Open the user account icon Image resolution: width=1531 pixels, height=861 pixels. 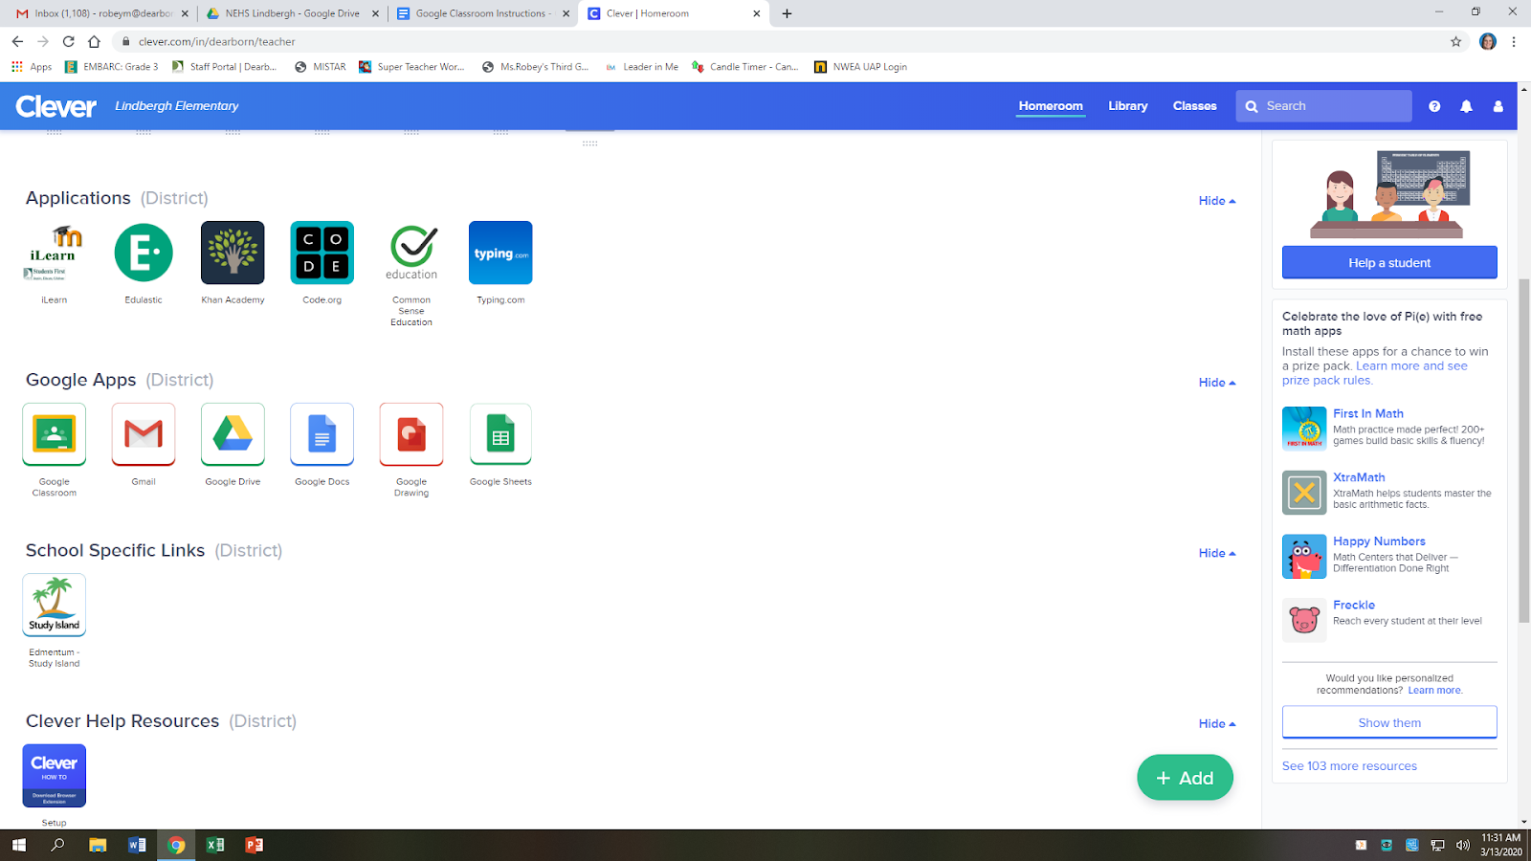point(1498,106)
